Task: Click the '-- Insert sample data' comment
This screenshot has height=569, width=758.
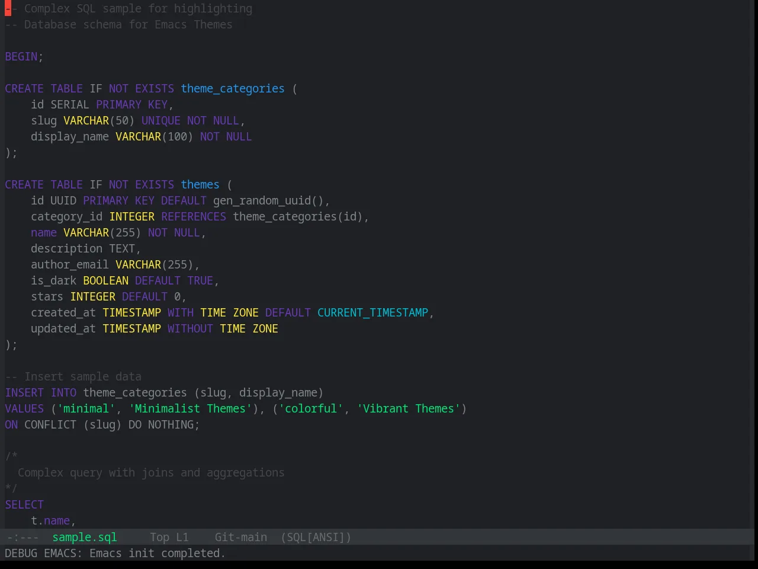Action: click(73, 376)
